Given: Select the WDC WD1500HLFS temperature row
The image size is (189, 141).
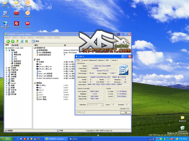Looking at the screenshot, I should [x=56, y=78].
